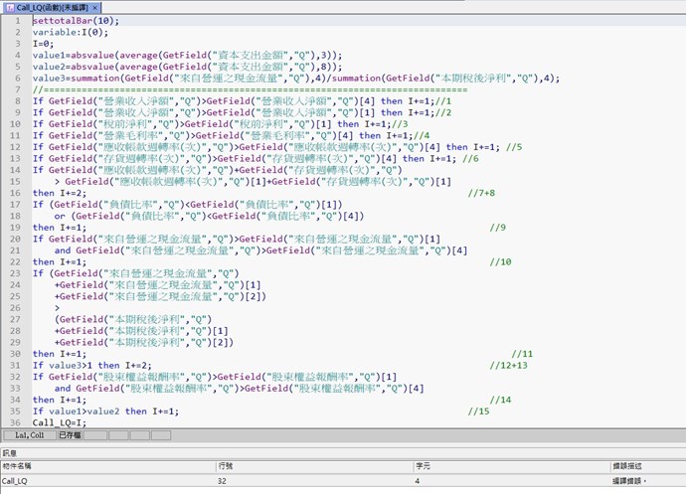Click the 字元 column header

pyautogui.click(x=423, y=465)
